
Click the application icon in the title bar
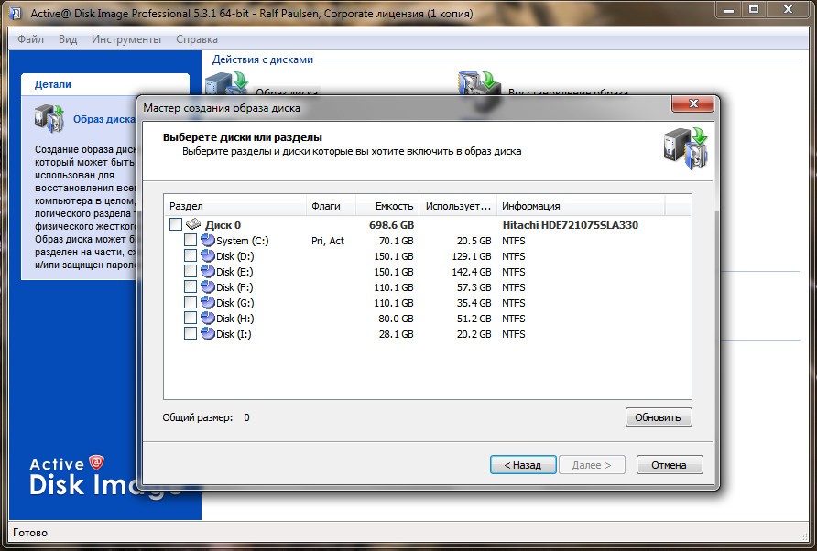16,13
